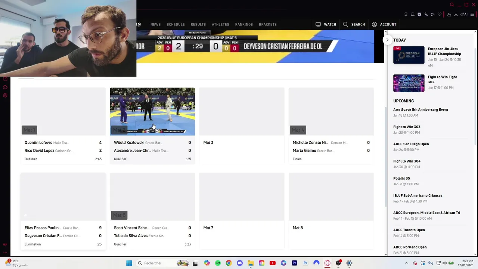
Task: Launch Photoshop from the taskbar
Action: (x=305, y=263)
